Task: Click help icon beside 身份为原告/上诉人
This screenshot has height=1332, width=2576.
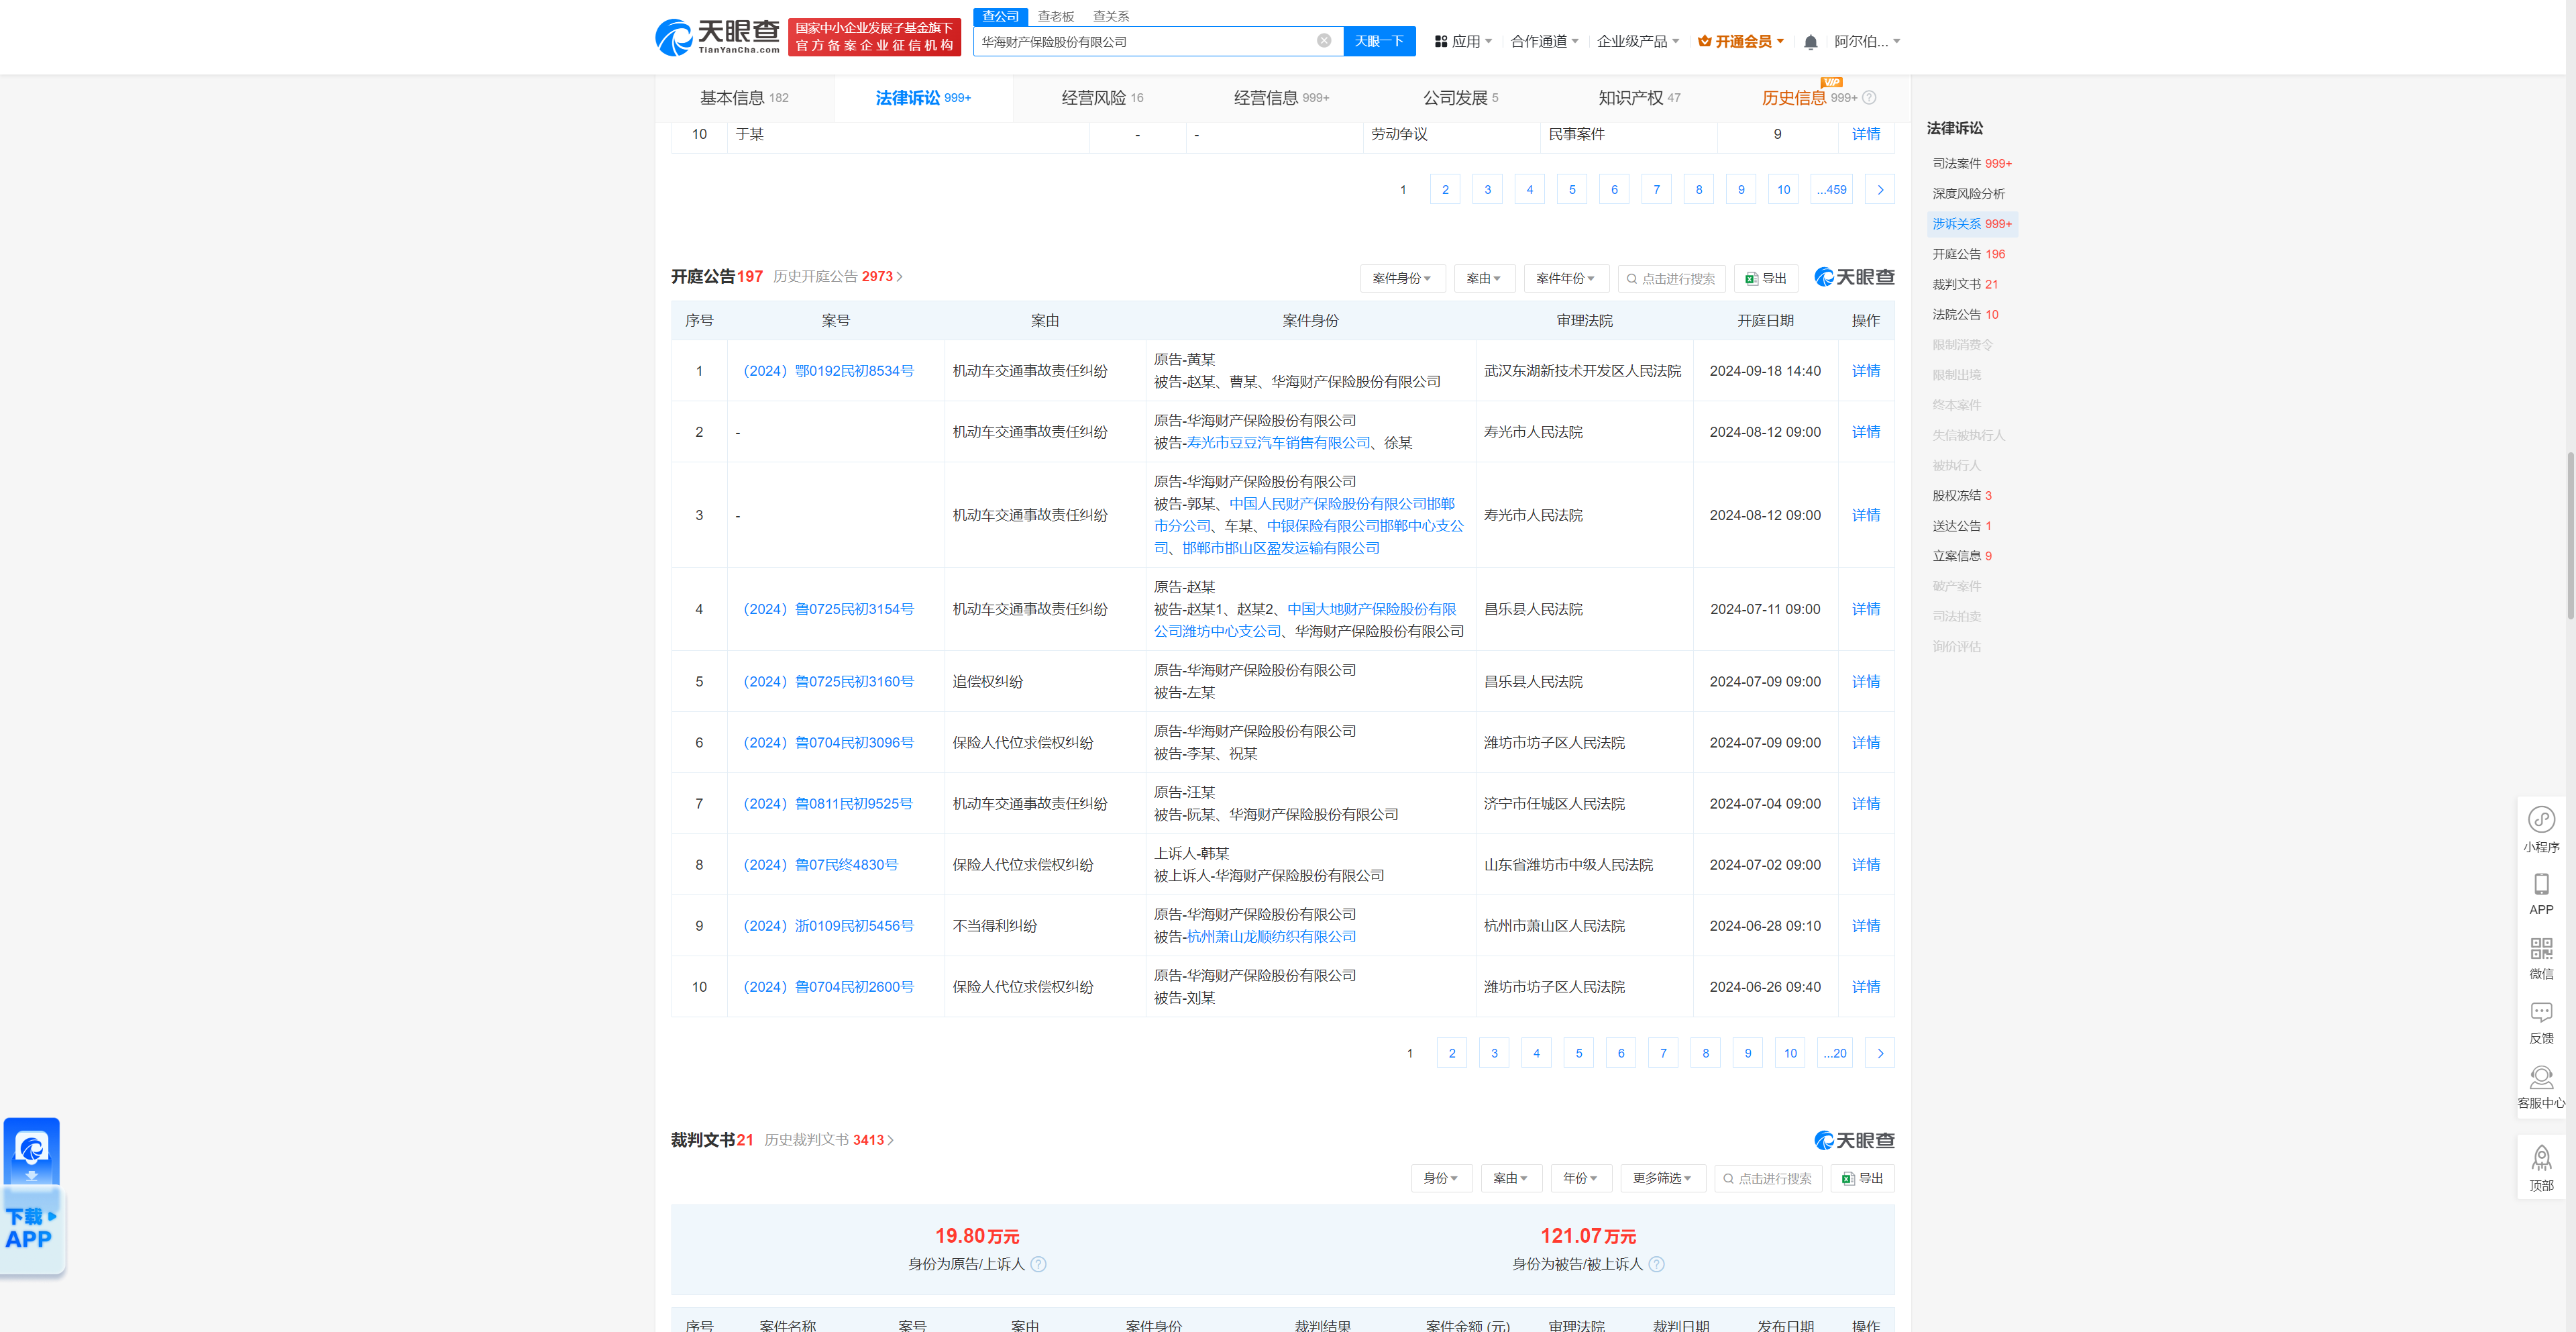Action: [1038, 1264]
